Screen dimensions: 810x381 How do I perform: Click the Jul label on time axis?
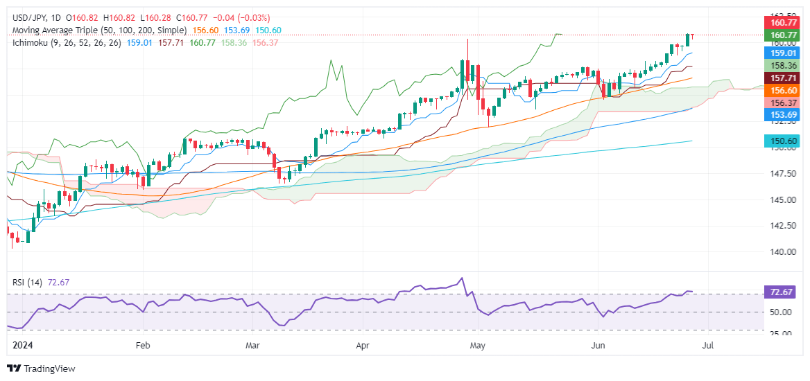pyautogui.click(x=705, y=344)
